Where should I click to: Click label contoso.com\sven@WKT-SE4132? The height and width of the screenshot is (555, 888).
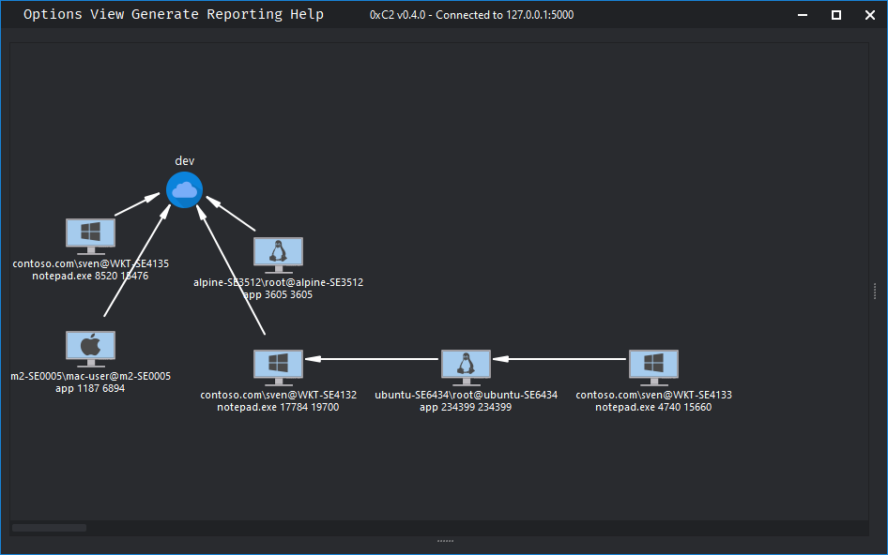click(x=278, y=395)
